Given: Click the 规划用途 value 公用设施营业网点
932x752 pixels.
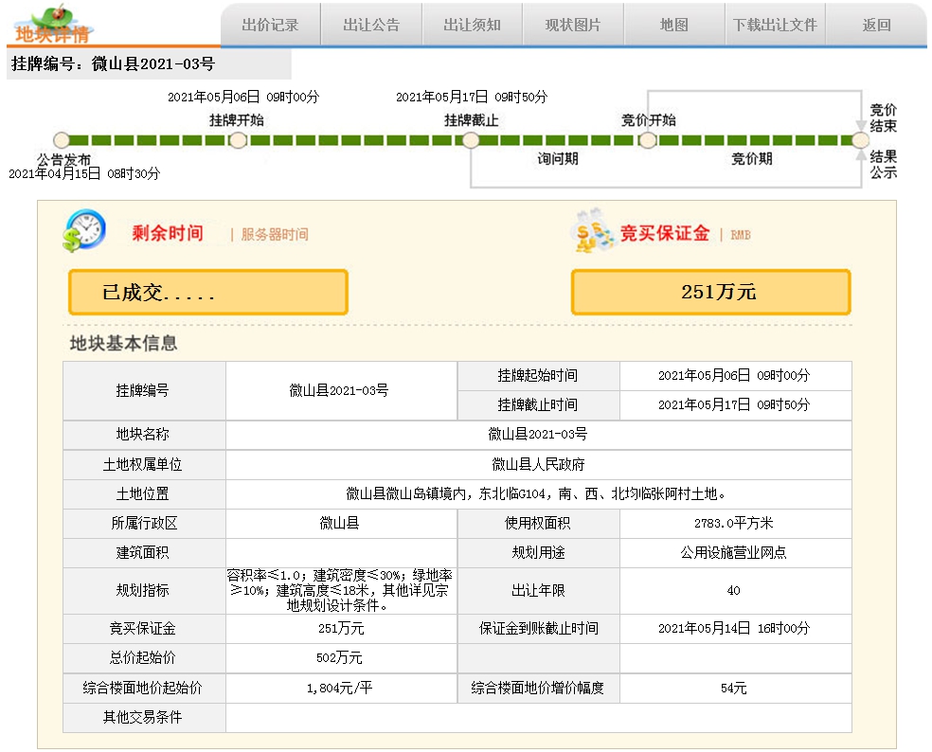Looking at the screenshot, I should (734, 553).
